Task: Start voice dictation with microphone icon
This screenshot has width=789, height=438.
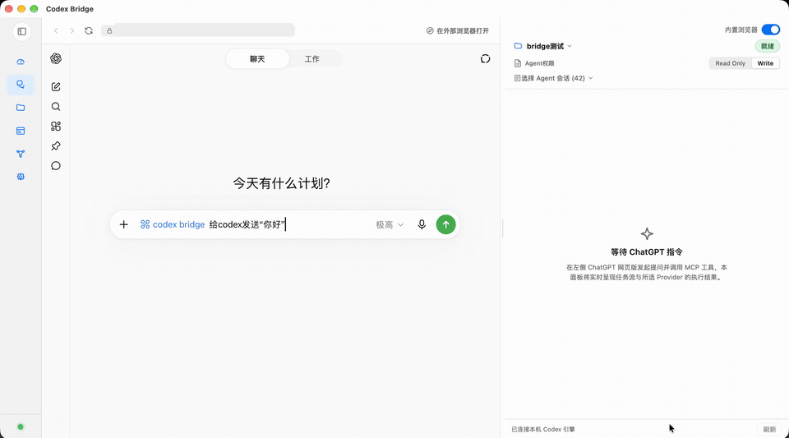Action: [x=422, y=224]
